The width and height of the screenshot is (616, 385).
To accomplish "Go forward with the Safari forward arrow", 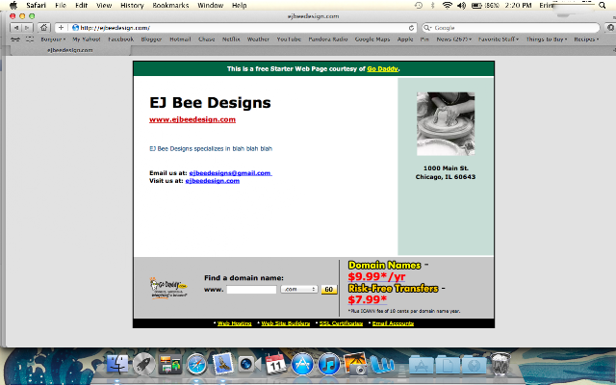I will tap(27, 28).
